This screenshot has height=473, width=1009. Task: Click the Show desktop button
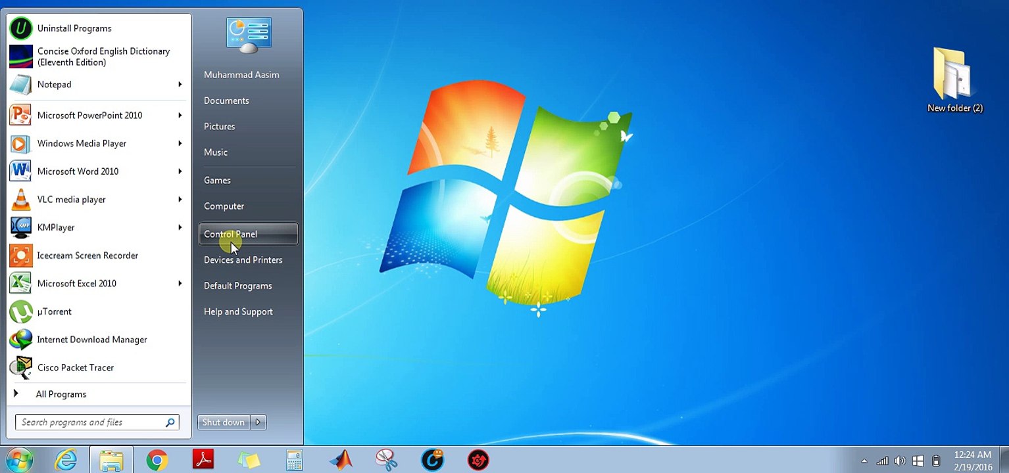coord(1004,460)
